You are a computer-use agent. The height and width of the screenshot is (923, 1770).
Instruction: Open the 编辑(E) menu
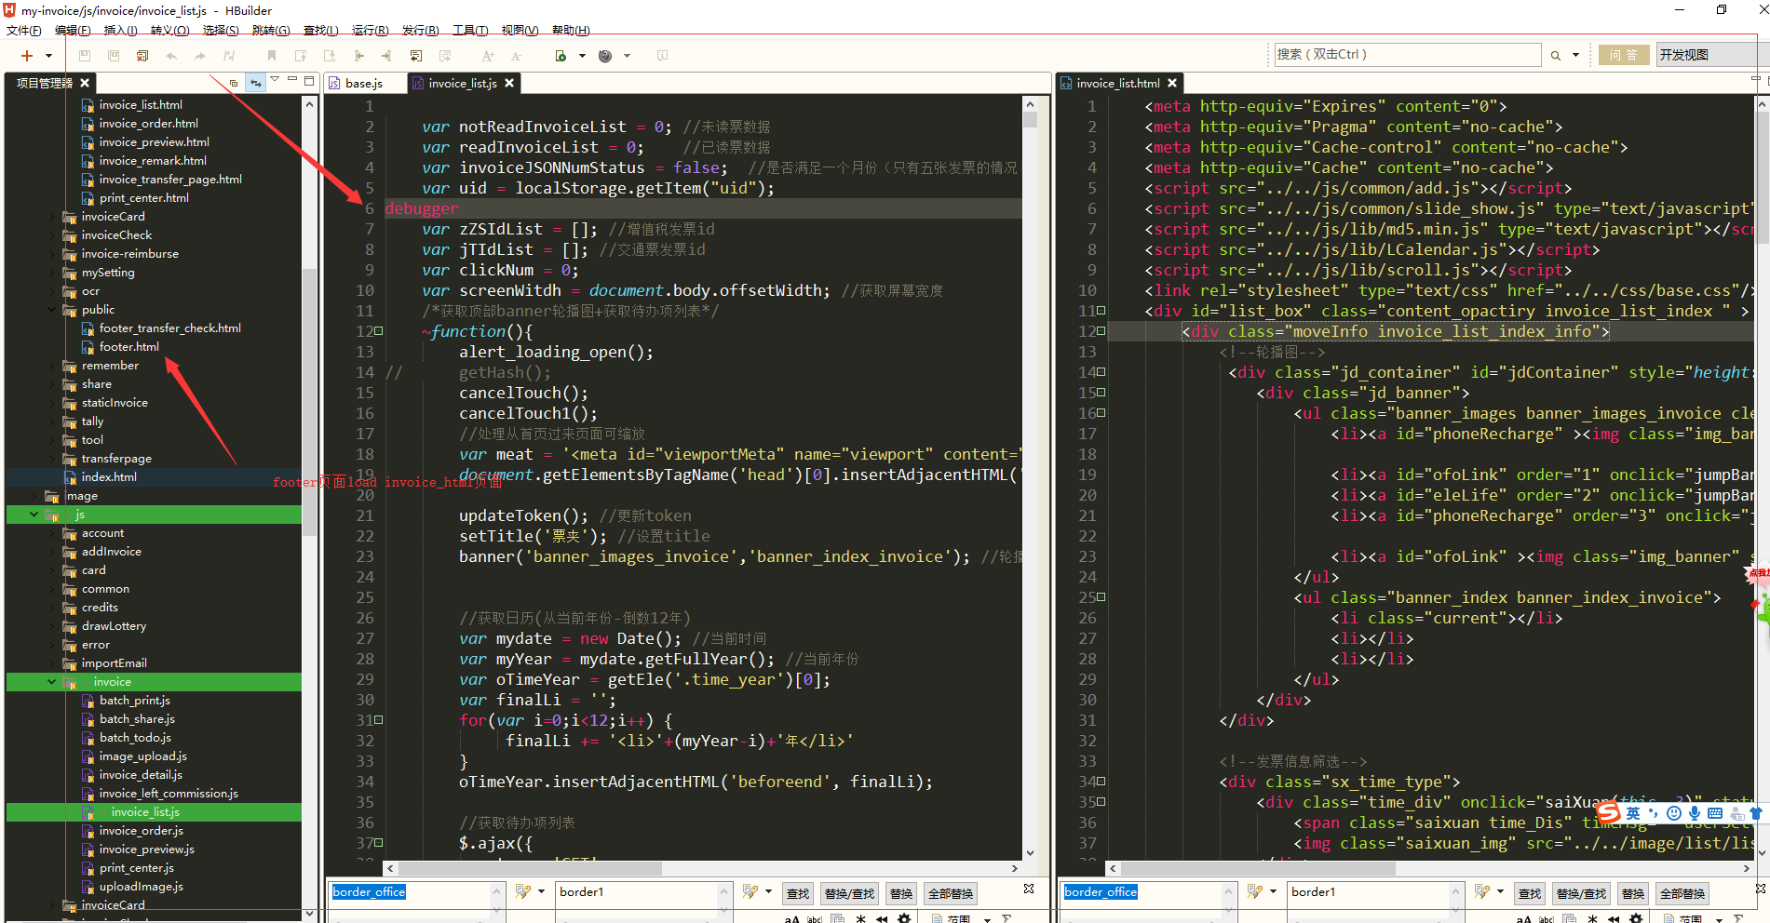point(73,31)
